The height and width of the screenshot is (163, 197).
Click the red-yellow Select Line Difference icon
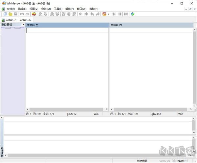[x=34, y=14]
